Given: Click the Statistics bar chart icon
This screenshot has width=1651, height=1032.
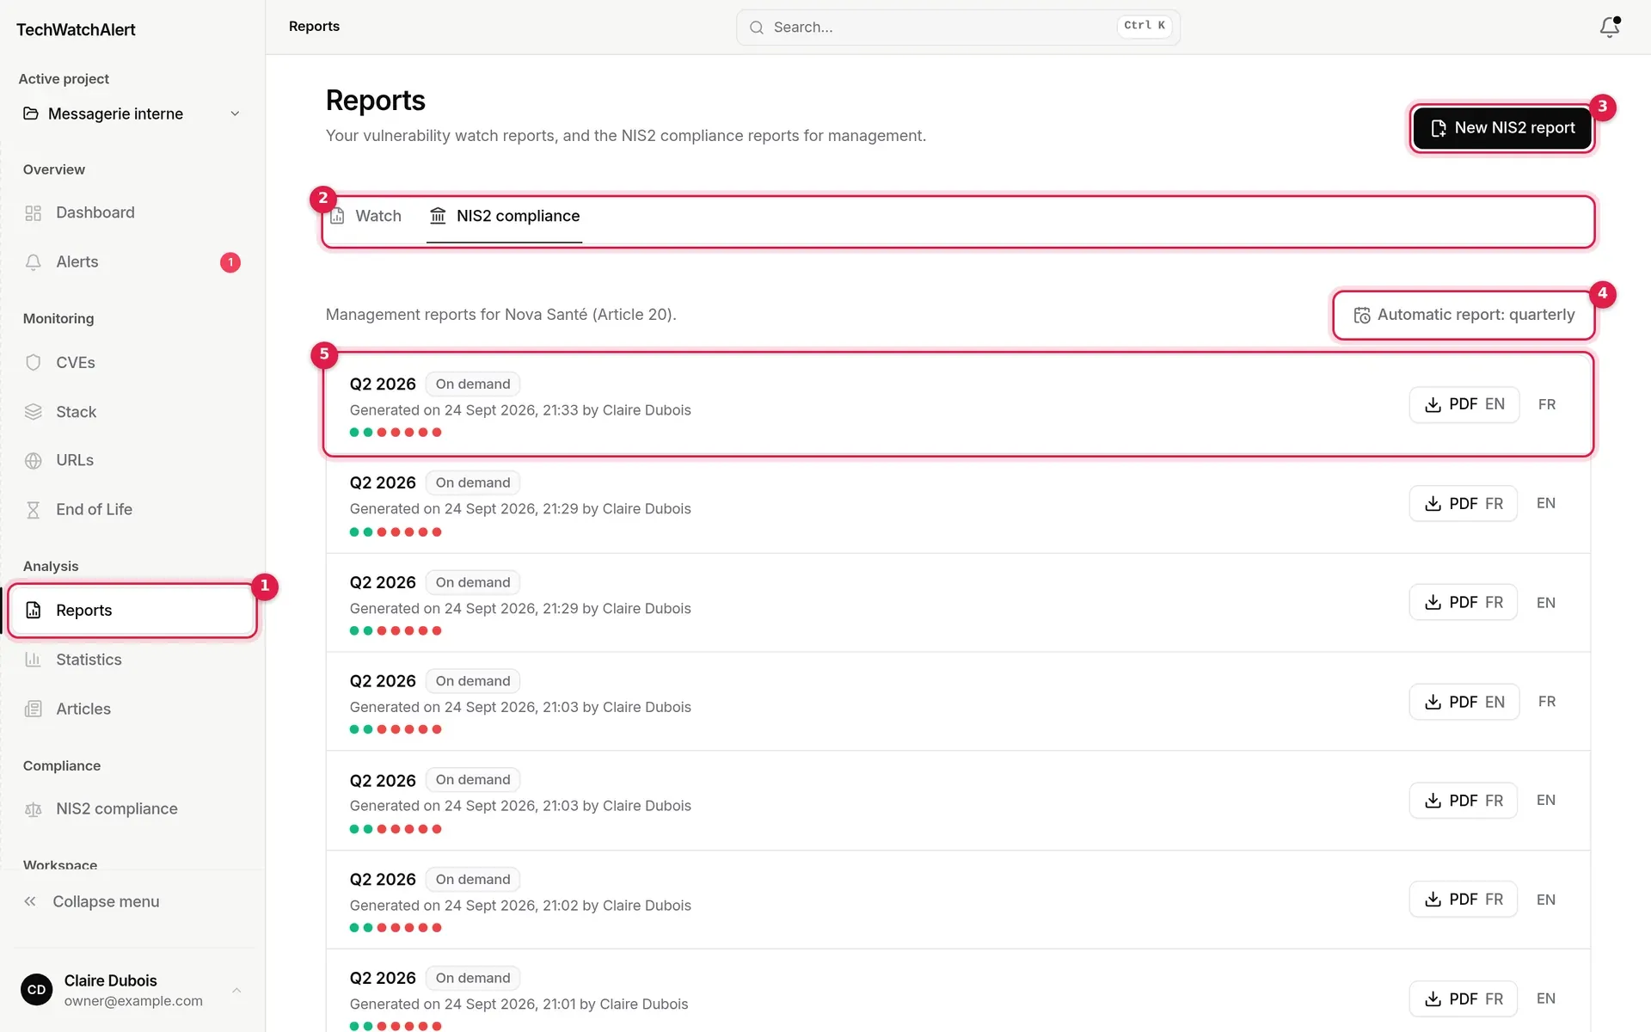Looking at the screenshot, I should point(34,660).
